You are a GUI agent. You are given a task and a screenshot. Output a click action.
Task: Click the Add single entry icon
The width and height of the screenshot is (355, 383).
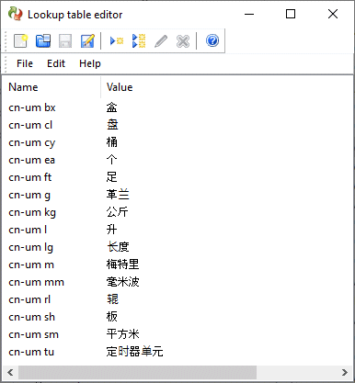117,40
